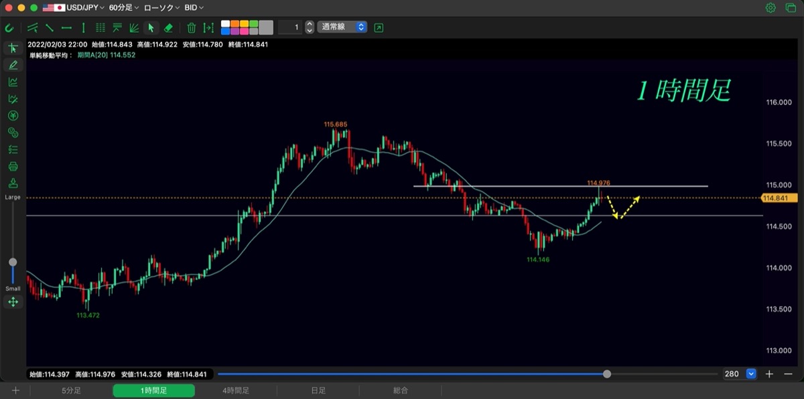
Task: Pick the green color swatch
Action: (253, 24)
